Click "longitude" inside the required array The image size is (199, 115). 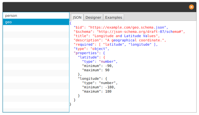[140, 45]
